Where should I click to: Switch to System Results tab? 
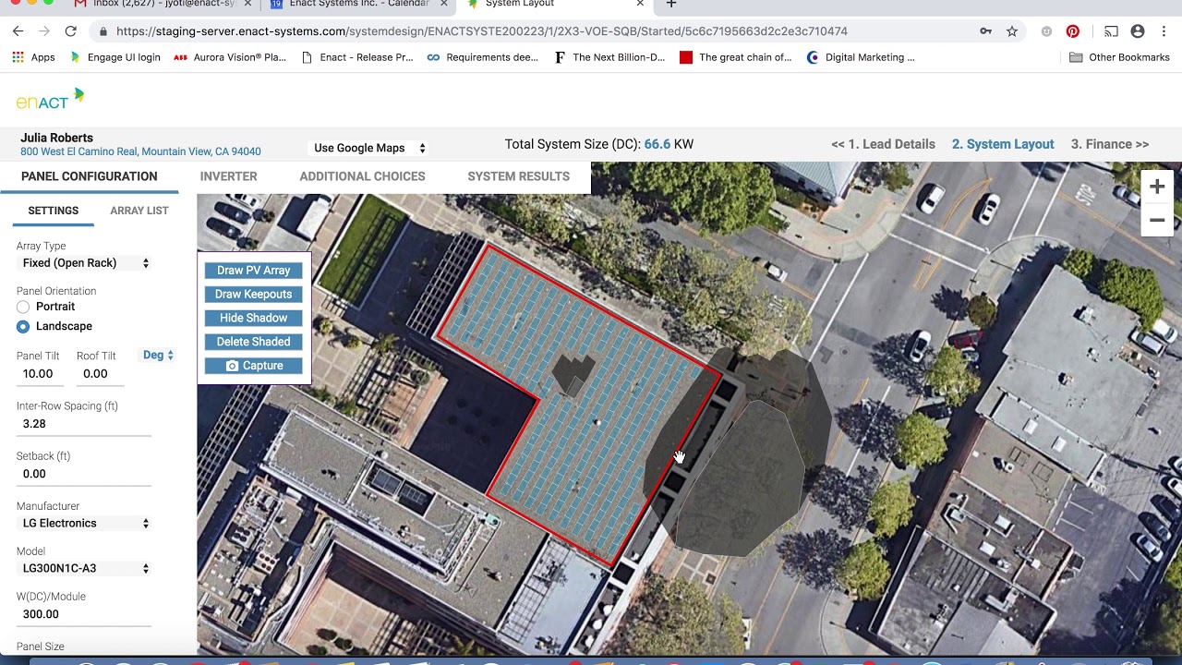518,176
